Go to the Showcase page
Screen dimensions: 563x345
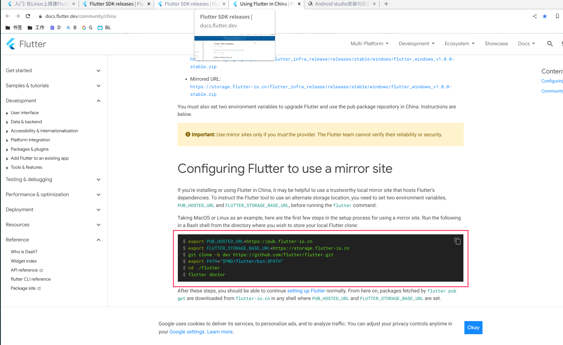click(x=496, y=44)
